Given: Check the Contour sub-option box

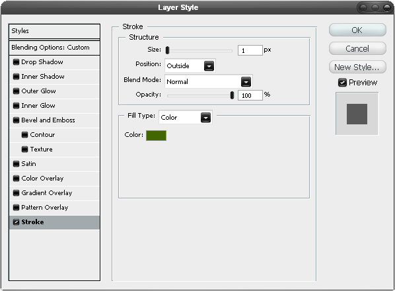Looking at the screenshot, I should 24,135.
